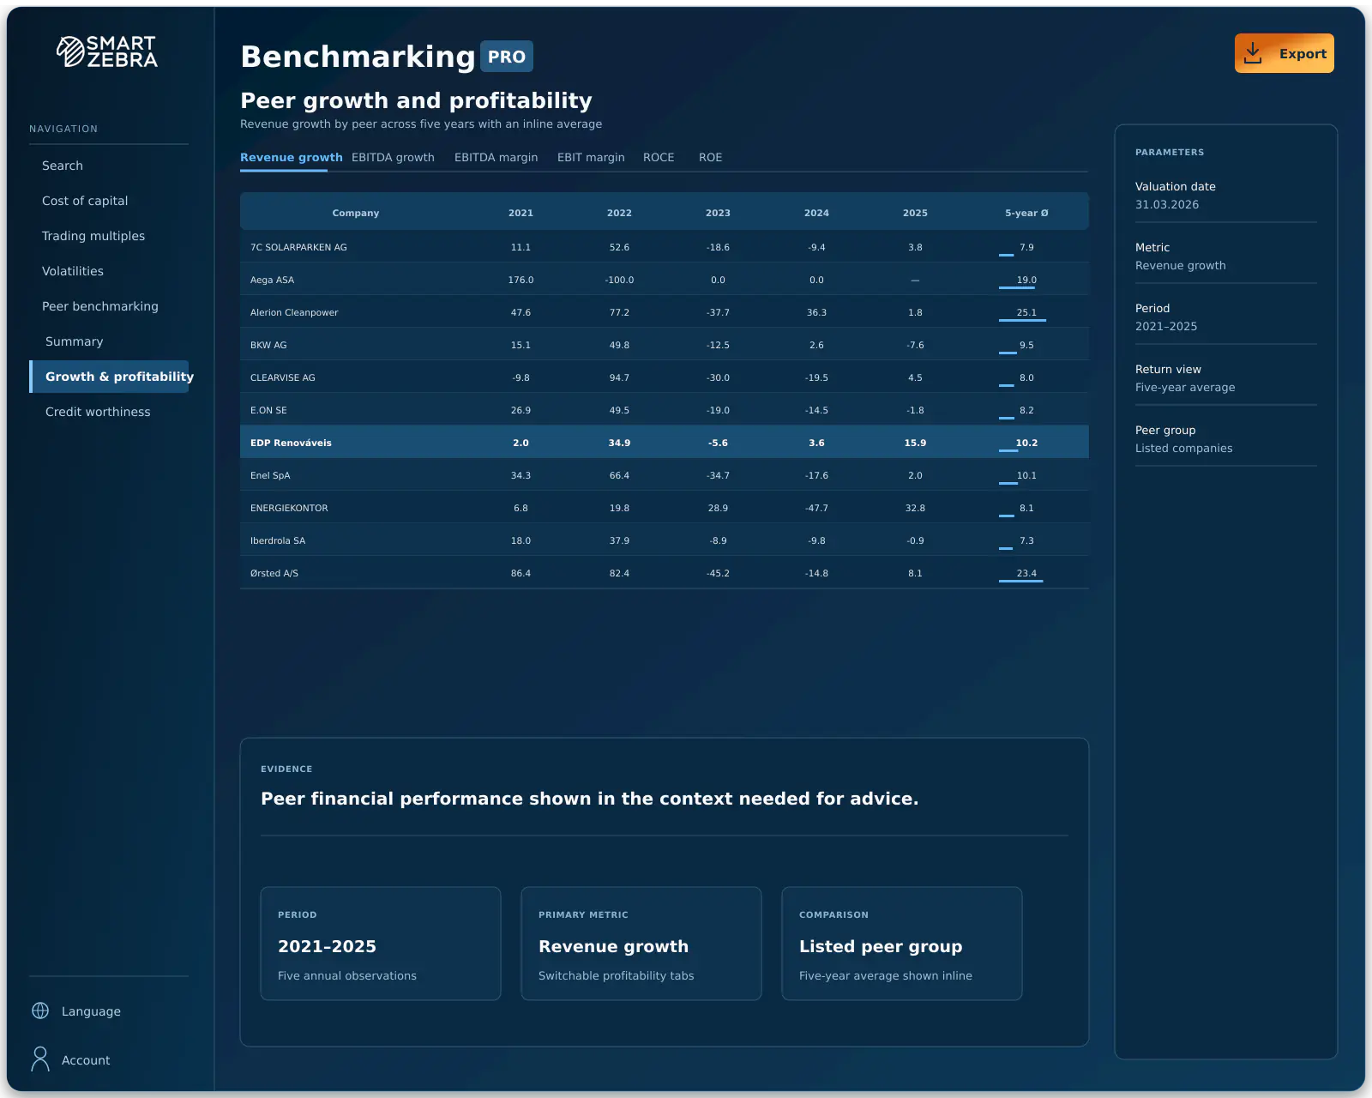Switch to the EBITDA margin tab
Image resolution: width=1372 pixels, height=1098 pixels.
tap(496, 157)
